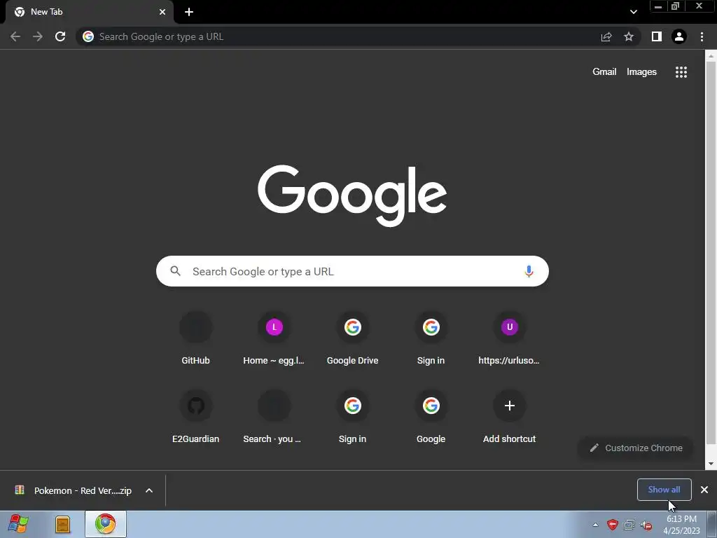Image resolution: width=717 pixels, height=538 pixels.
Task: Show hidden system tray icons
Action: [595, 525]
